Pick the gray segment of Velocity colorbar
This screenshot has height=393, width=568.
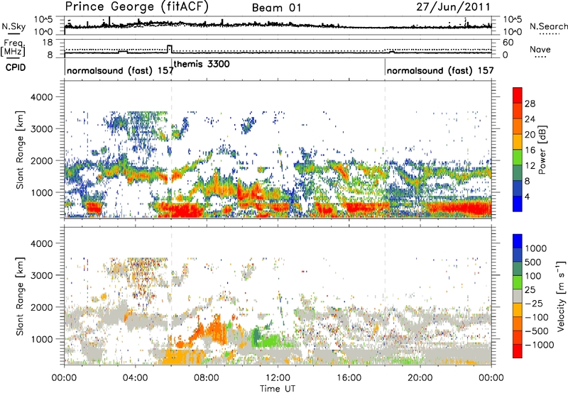518,297
